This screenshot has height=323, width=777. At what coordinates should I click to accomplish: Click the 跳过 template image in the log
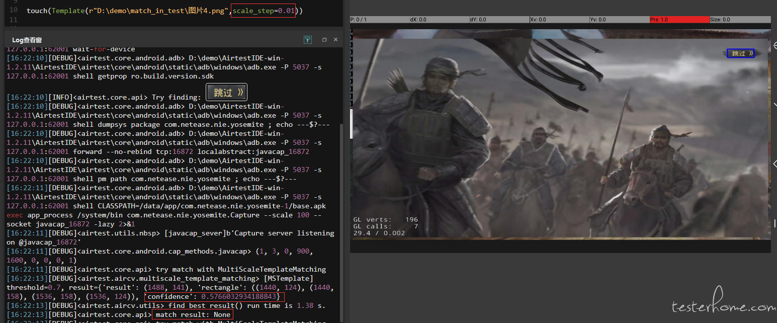(227, 93)
